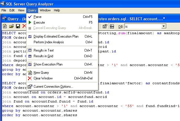Click 'aankoop' alias text in first line
Image resolution: width=180 pixels, height=121 pixels.
pos(172,33)
